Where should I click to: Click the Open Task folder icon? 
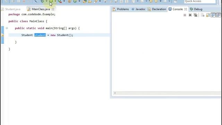click(90, 1)
